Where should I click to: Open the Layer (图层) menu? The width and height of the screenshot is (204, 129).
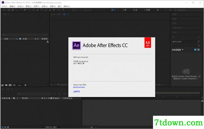pos(28,6)
